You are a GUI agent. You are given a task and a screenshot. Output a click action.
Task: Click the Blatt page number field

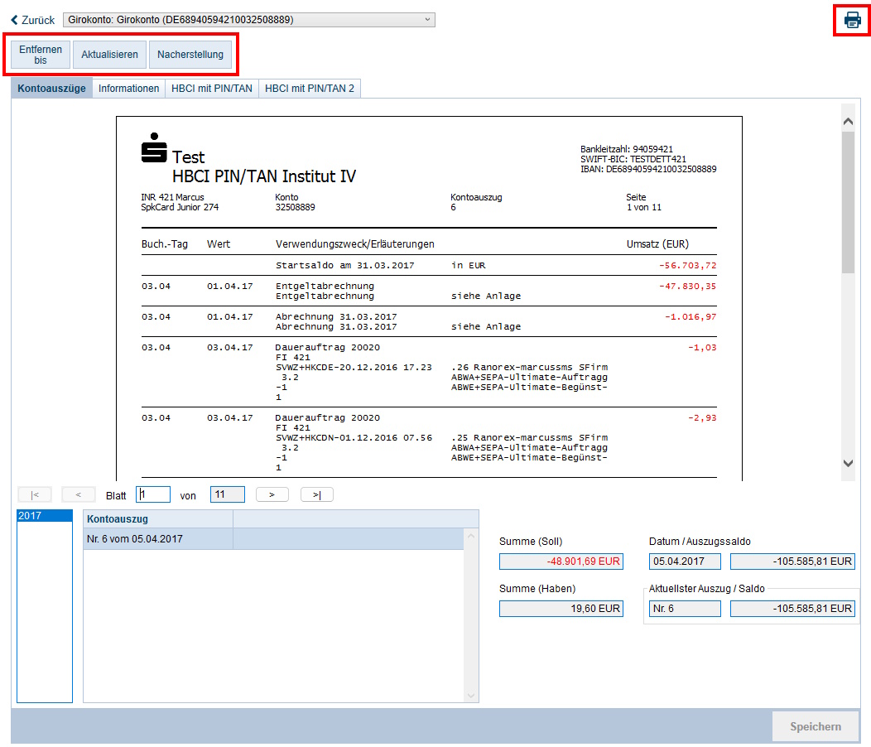click(153, 494)
